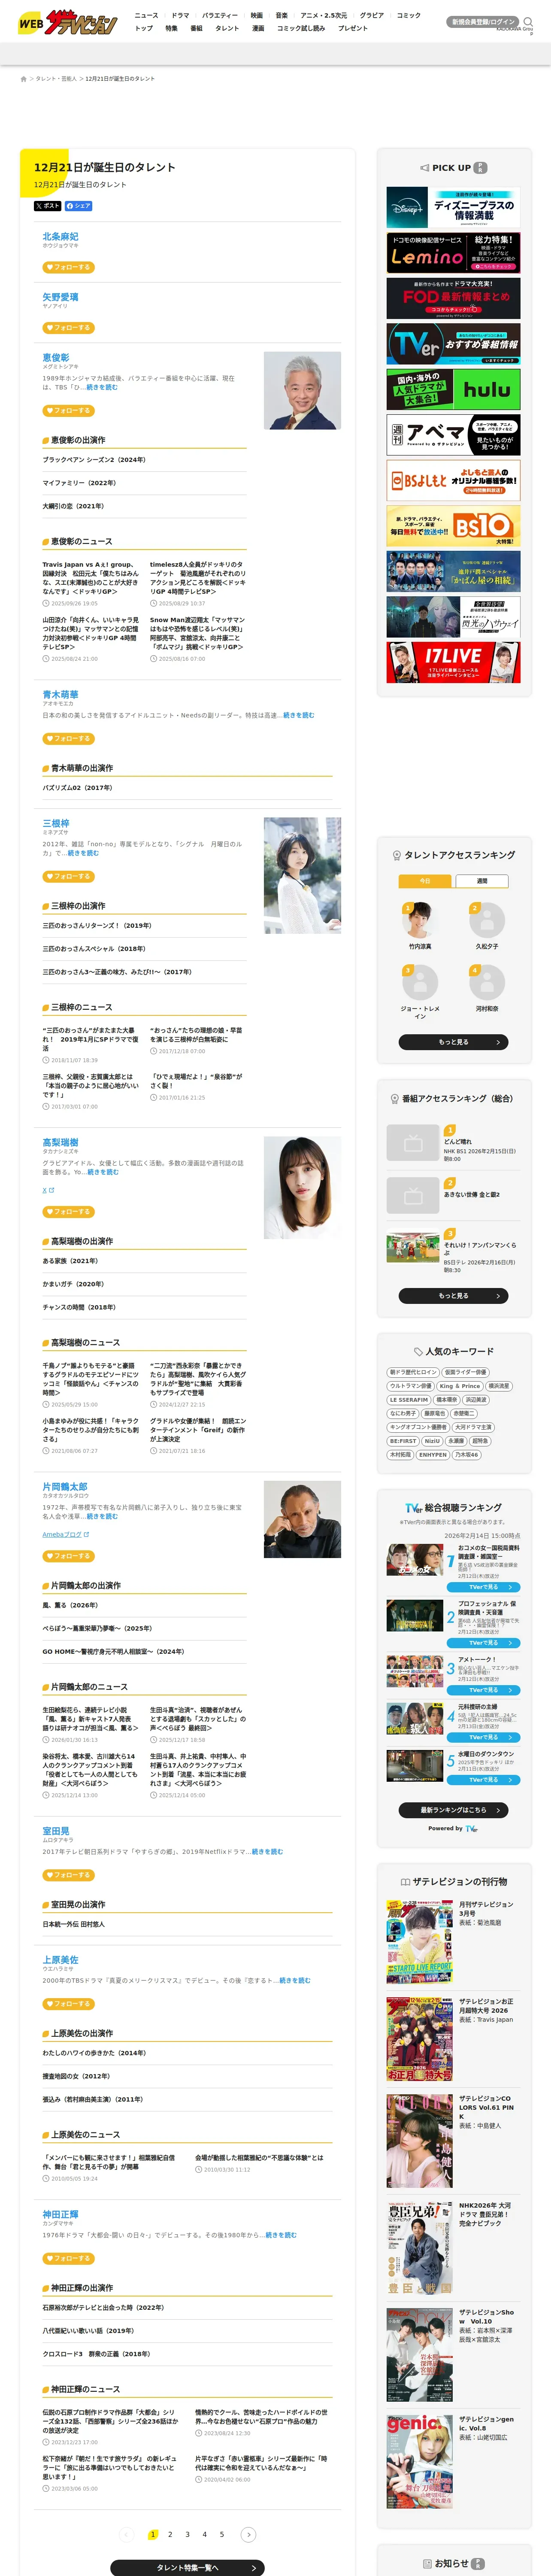
Task: Click the Powered by TVer logo
Action: click(472, 1828)
